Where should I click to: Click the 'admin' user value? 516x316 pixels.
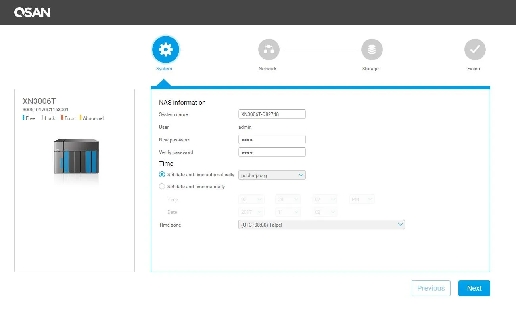245,127
